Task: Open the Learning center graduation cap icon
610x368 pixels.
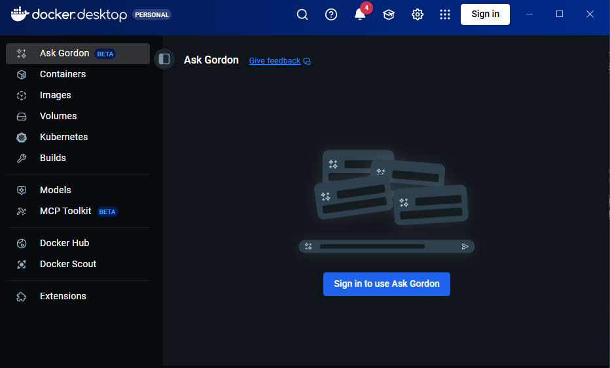Action: (x=389, y=14)
